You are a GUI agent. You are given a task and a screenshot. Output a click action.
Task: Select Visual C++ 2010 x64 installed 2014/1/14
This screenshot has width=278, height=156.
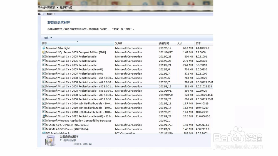127,108
